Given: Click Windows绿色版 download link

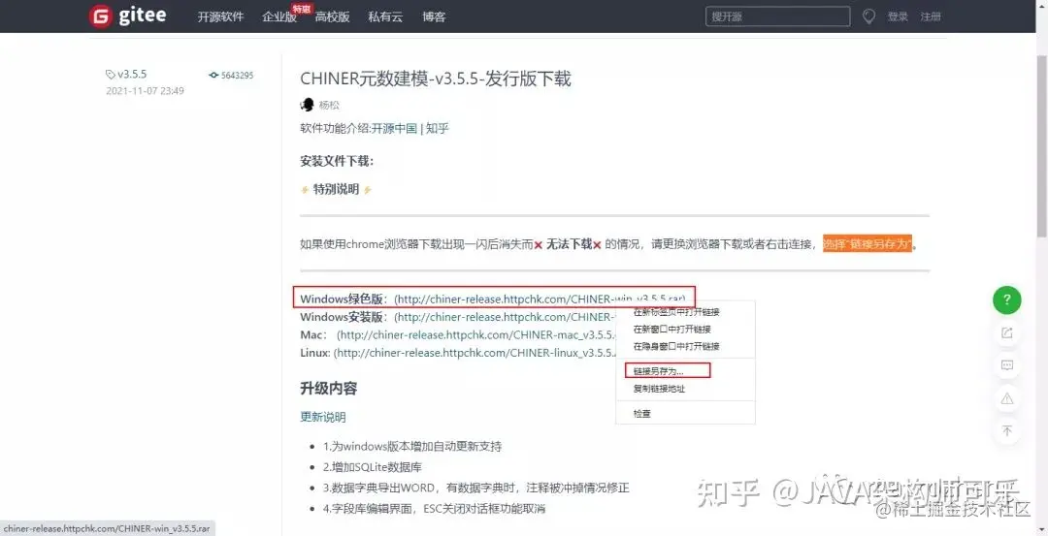Looking at the screenshot, I should click(540, 299).
